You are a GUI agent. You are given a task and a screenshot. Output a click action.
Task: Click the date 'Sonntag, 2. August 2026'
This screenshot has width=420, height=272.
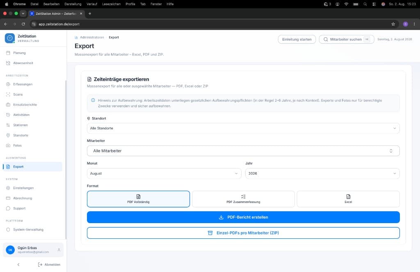395,39
